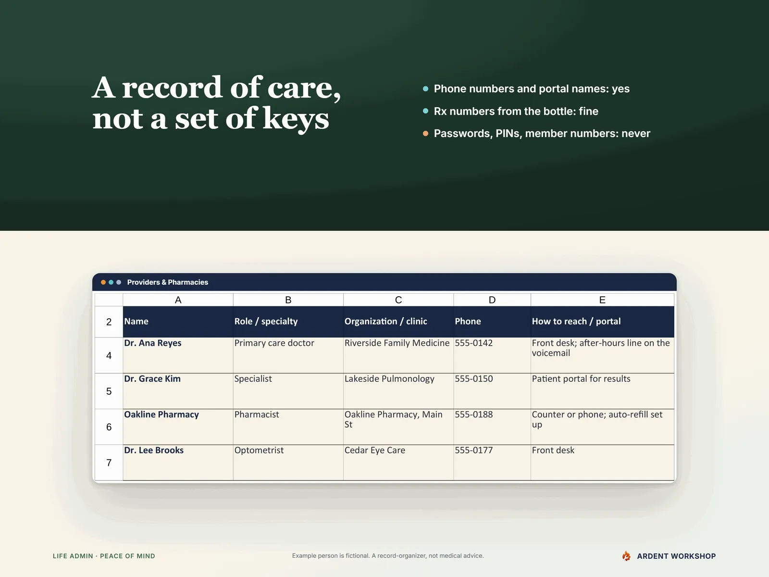Click the 'Role / specialty' header cell
Viewport: 769px width, 577px height.
(288, 322)
